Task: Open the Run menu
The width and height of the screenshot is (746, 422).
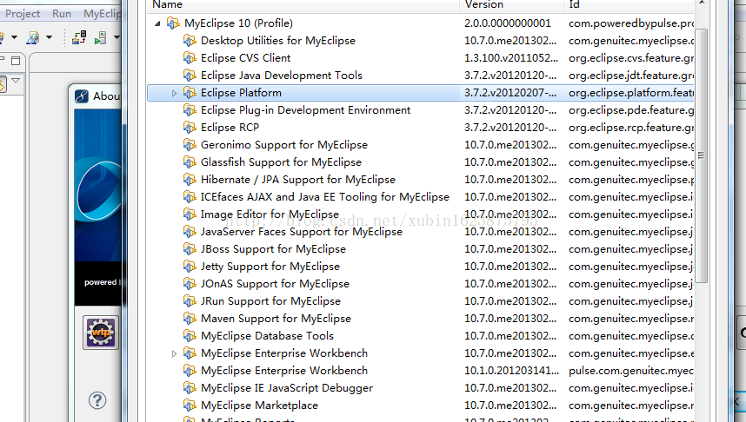Action: click(62, 13)
